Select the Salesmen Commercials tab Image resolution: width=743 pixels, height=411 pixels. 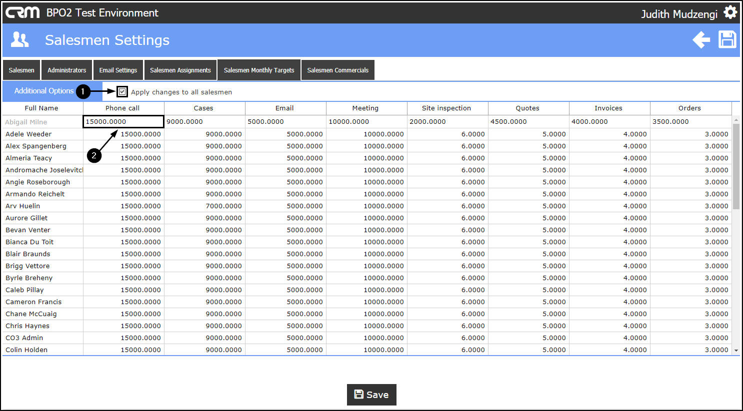click(x=337, y=70)
